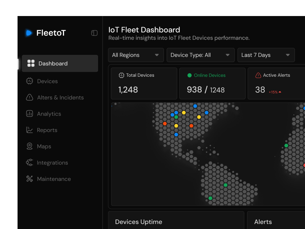
Task: Go to the Devices page
Action: point(47,81)
